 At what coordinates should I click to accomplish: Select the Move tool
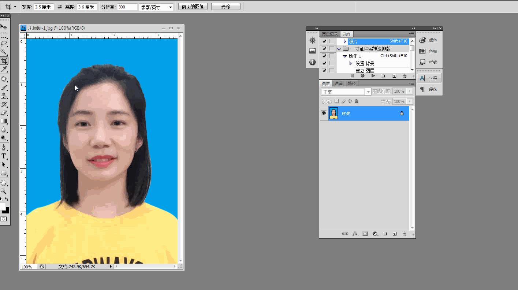click(4, 26)
